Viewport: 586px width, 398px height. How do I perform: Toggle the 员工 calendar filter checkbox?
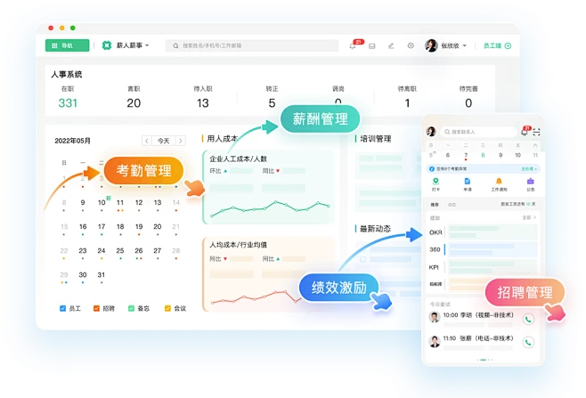pyautogui.click(x=62, y=308)
